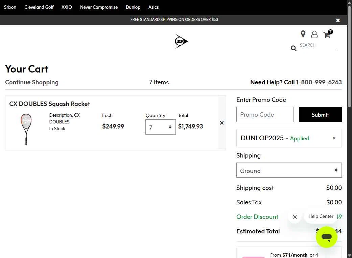Image resolution: width=352 pixels, height=258 pixels.
Task: Click the Dunlop logo
Action: click(x=181, y=41)
